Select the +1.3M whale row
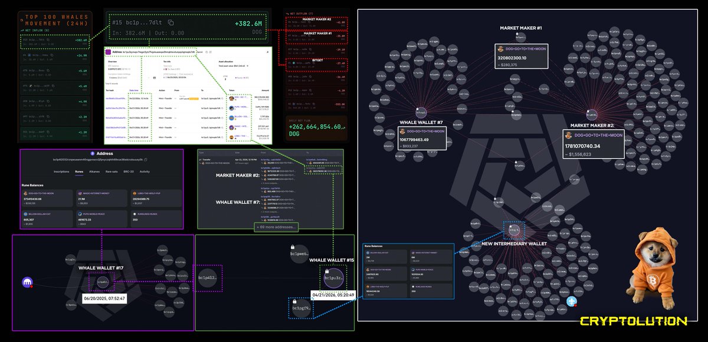This screenshot has width=708, height=342. [x=54, y=134]
